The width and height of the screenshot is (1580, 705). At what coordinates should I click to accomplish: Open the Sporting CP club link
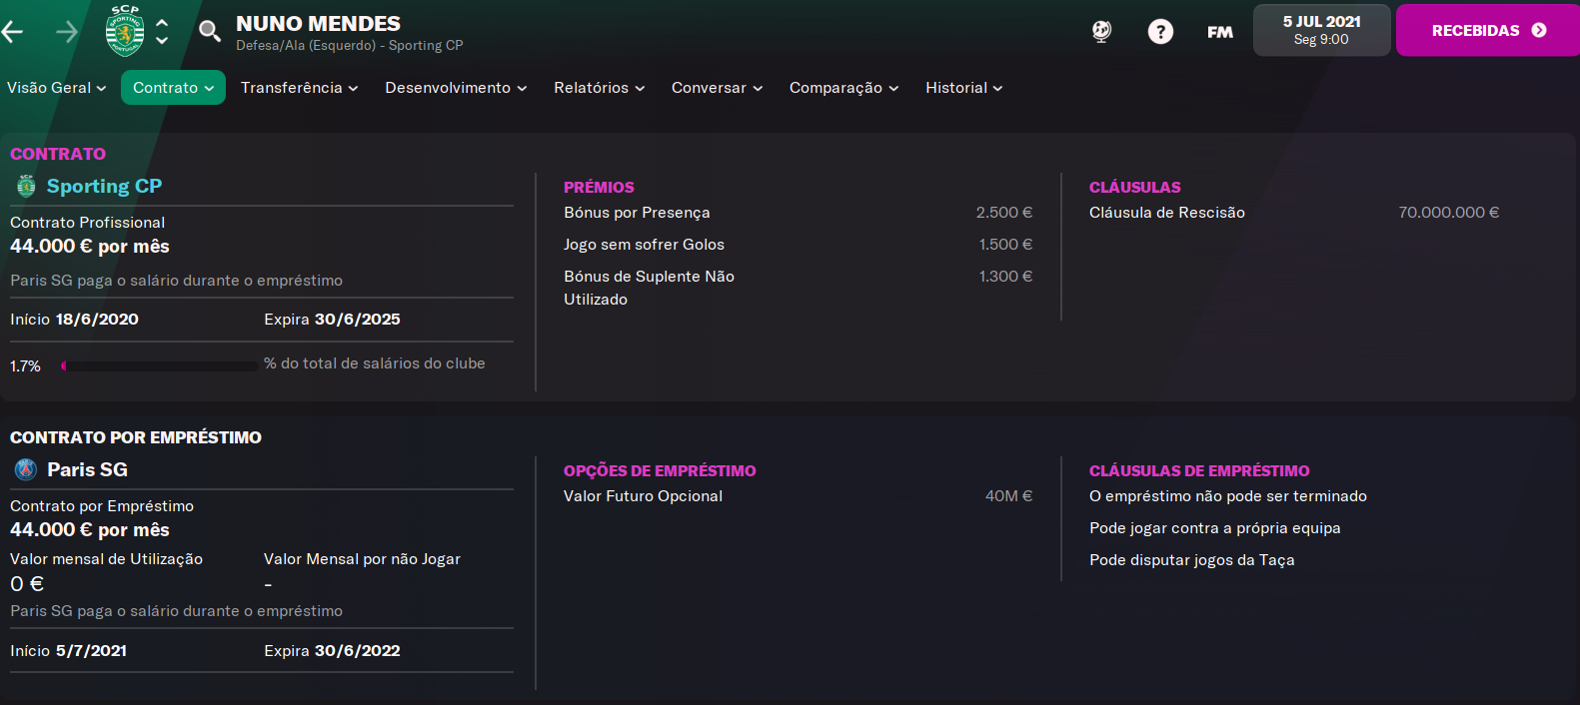pos(104,186)
